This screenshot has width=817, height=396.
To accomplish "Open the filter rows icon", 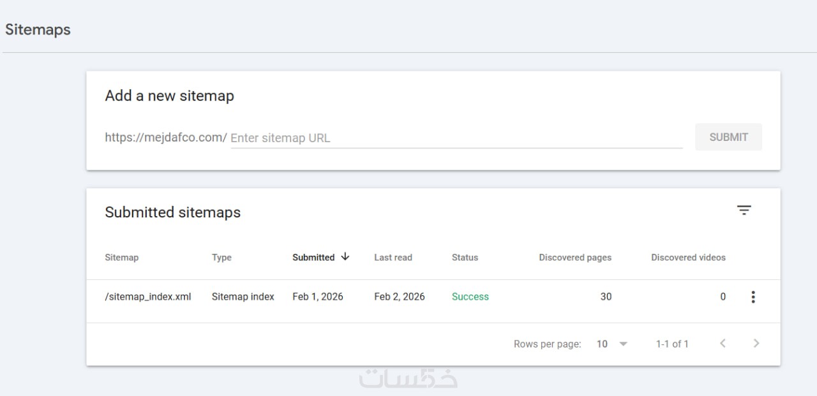I will [744, 210].
